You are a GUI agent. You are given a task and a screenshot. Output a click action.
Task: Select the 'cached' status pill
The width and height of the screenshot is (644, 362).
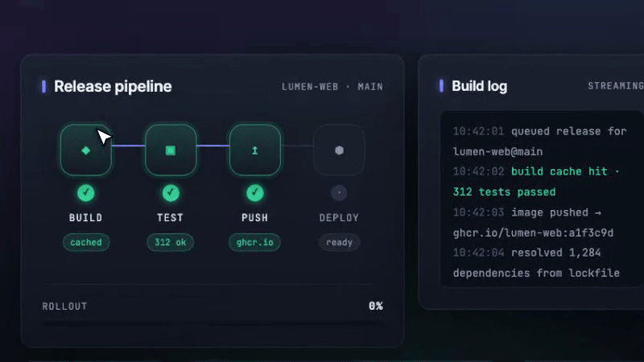click(86, 242)
